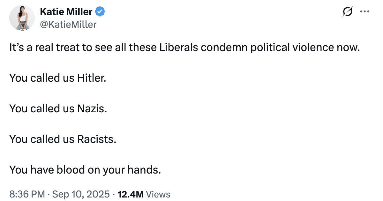Click the line "You called us Racists."
Screen dimensions: 383x201
coord(63,139)
